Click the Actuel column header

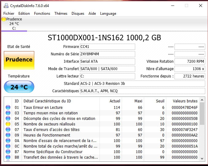[111, 101]
